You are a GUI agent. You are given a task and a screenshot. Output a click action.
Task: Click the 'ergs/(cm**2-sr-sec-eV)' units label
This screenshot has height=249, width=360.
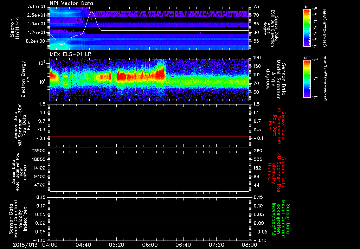tap(325, 79)
